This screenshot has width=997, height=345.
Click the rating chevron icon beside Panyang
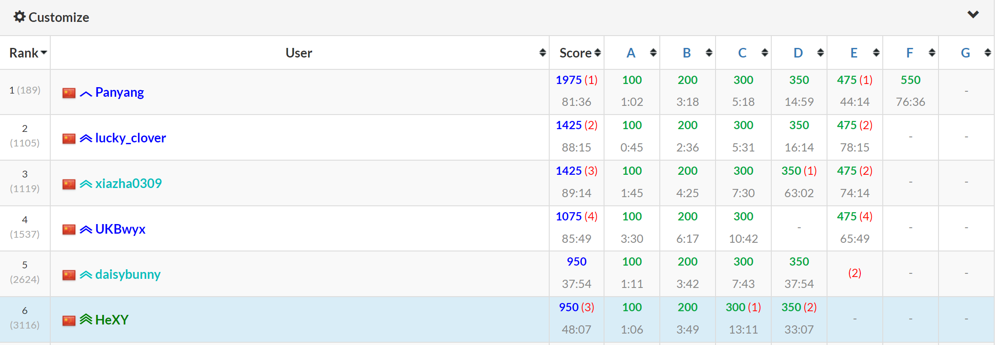pyautogui.click(x=86, y=94)
